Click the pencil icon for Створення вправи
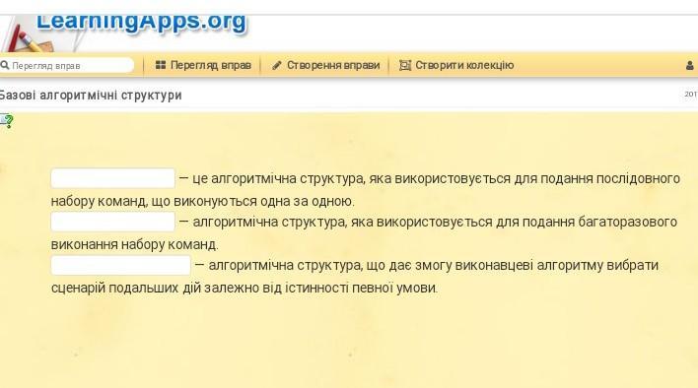Screen dimensions: 698x388 pos(276,65)
